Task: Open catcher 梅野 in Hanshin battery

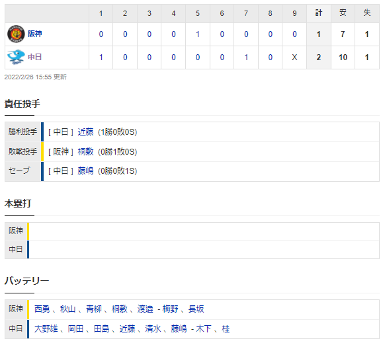Action: pos(170,309)
